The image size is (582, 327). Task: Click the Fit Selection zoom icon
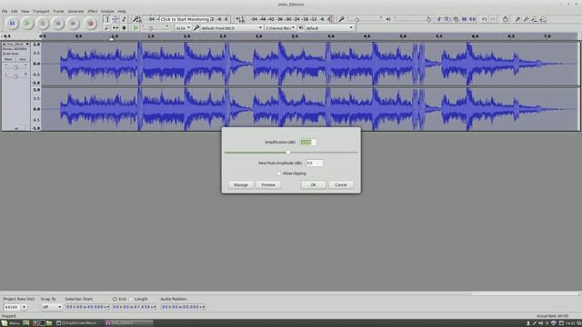coord(534,19)
